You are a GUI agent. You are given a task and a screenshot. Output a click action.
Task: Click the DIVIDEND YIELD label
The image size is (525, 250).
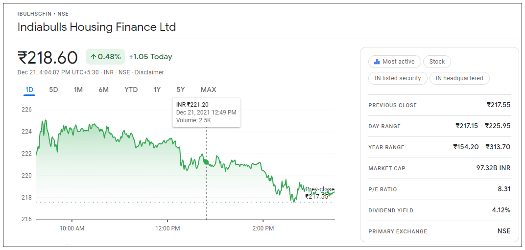click(391, 211)
